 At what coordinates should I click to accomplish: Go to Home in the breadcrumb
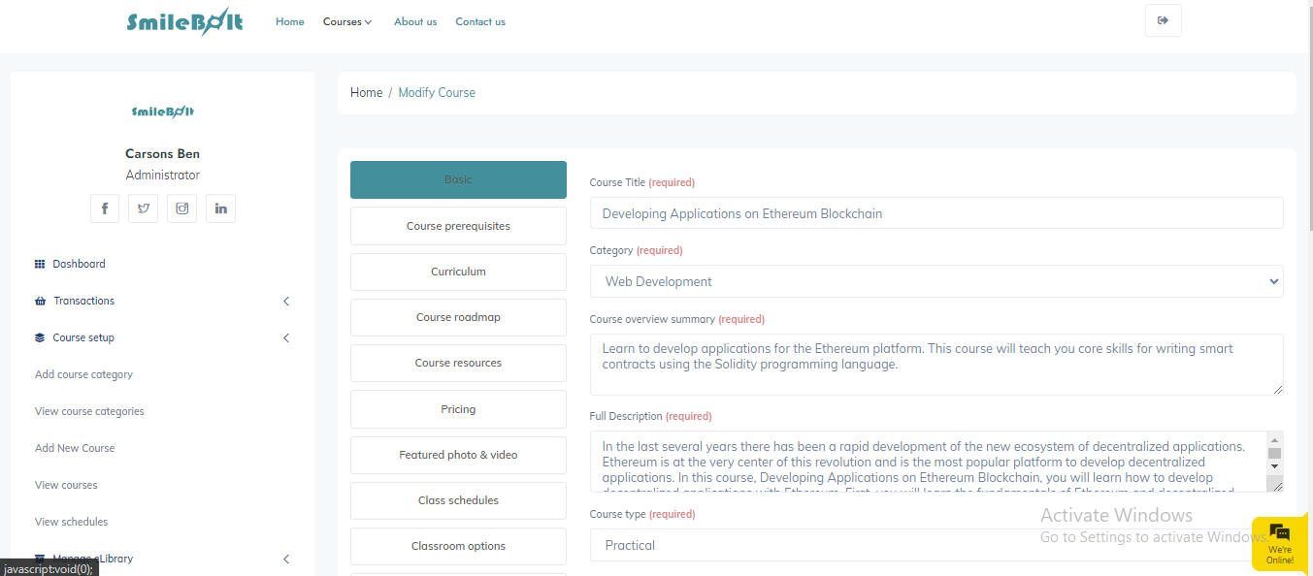366,92
